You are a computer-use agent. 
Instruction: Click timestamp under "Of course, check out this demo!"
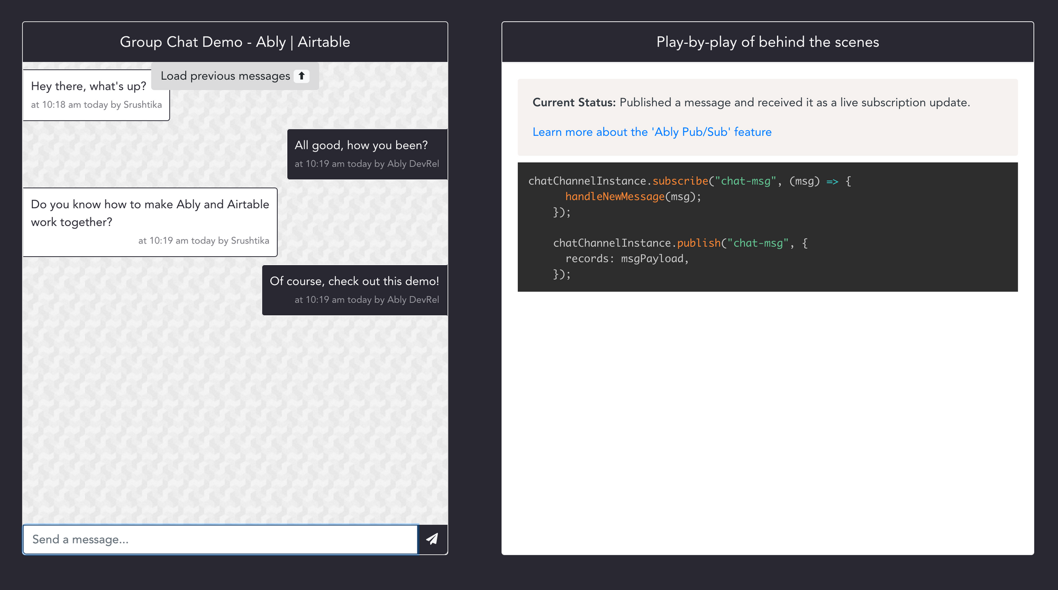click(367, 299)
